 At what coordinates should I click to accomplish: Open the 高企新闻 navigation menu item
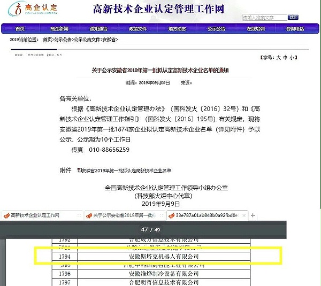coord(59,29)
